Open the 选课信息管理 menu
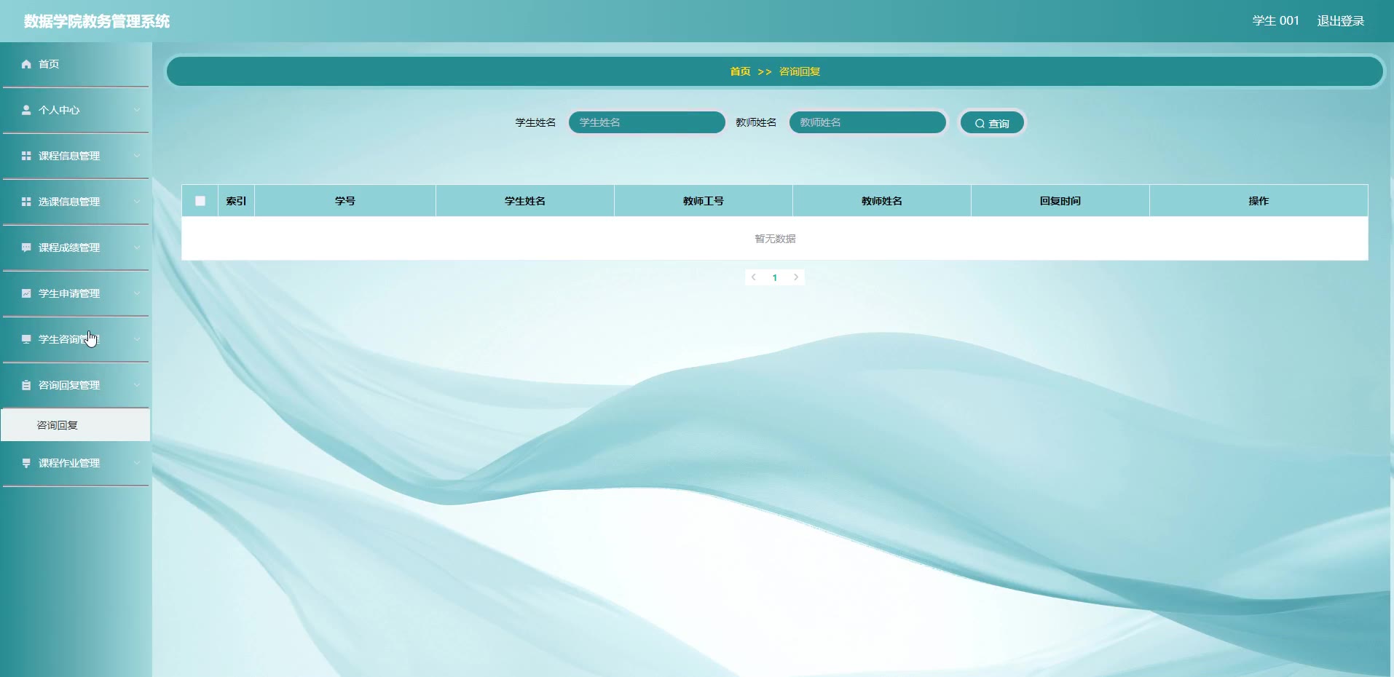Viewport: 1394px width, 677px height. click(76, 202)
